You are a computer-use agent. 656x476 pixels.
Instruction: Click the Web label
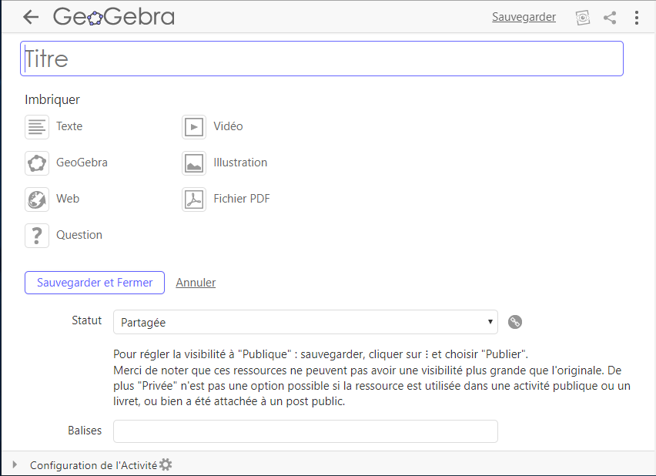(68, 199)
